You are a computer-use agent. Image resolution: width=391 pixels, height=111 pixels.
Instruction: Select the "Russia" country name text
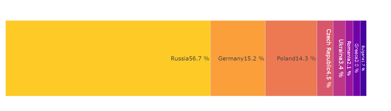pos(180,59)
